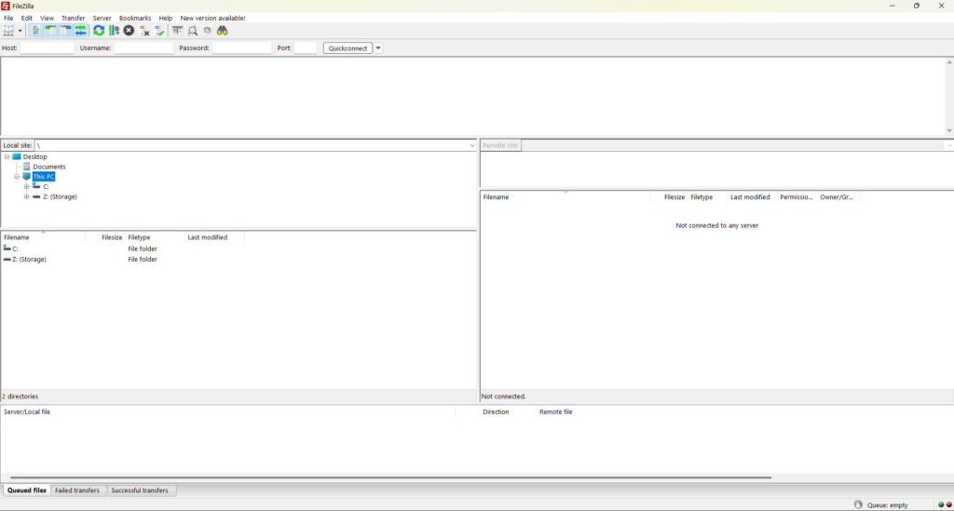Open 'New version available!' menu
This screenshot has height=511, width=954.
point(213,19)
